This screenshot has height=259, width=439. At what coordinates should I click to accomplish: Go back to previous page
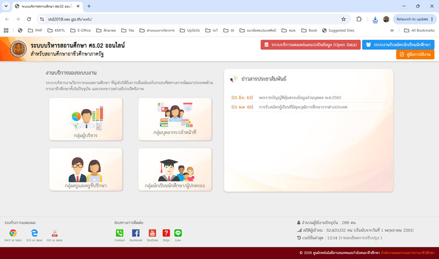point(7,19)
